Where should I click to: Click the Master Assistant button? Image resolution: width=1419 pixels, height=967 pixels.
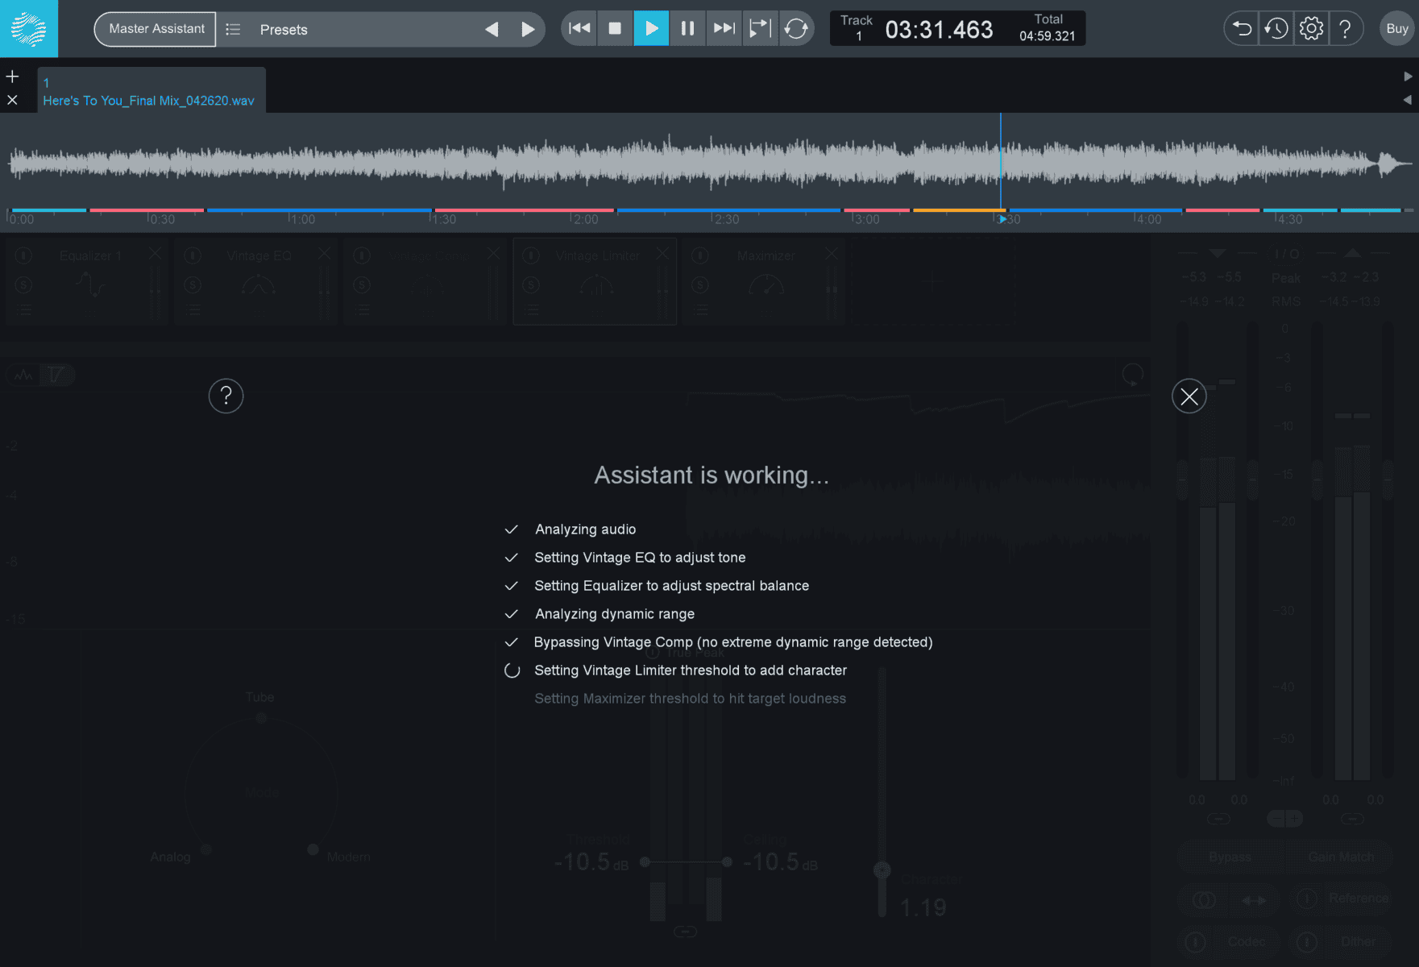(x=156, y=29)
